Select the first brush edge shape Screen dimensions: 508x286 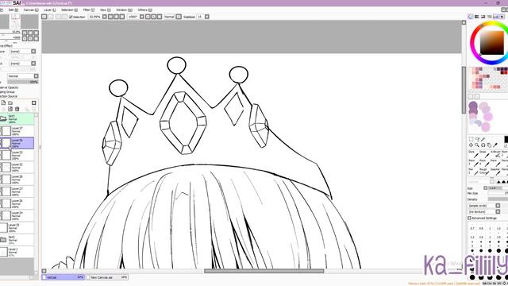[x=499, y=182]
